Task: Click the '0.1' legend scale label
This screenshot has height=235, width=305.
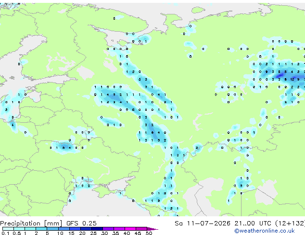Action: pyautogui.click(x=5, y=233)
